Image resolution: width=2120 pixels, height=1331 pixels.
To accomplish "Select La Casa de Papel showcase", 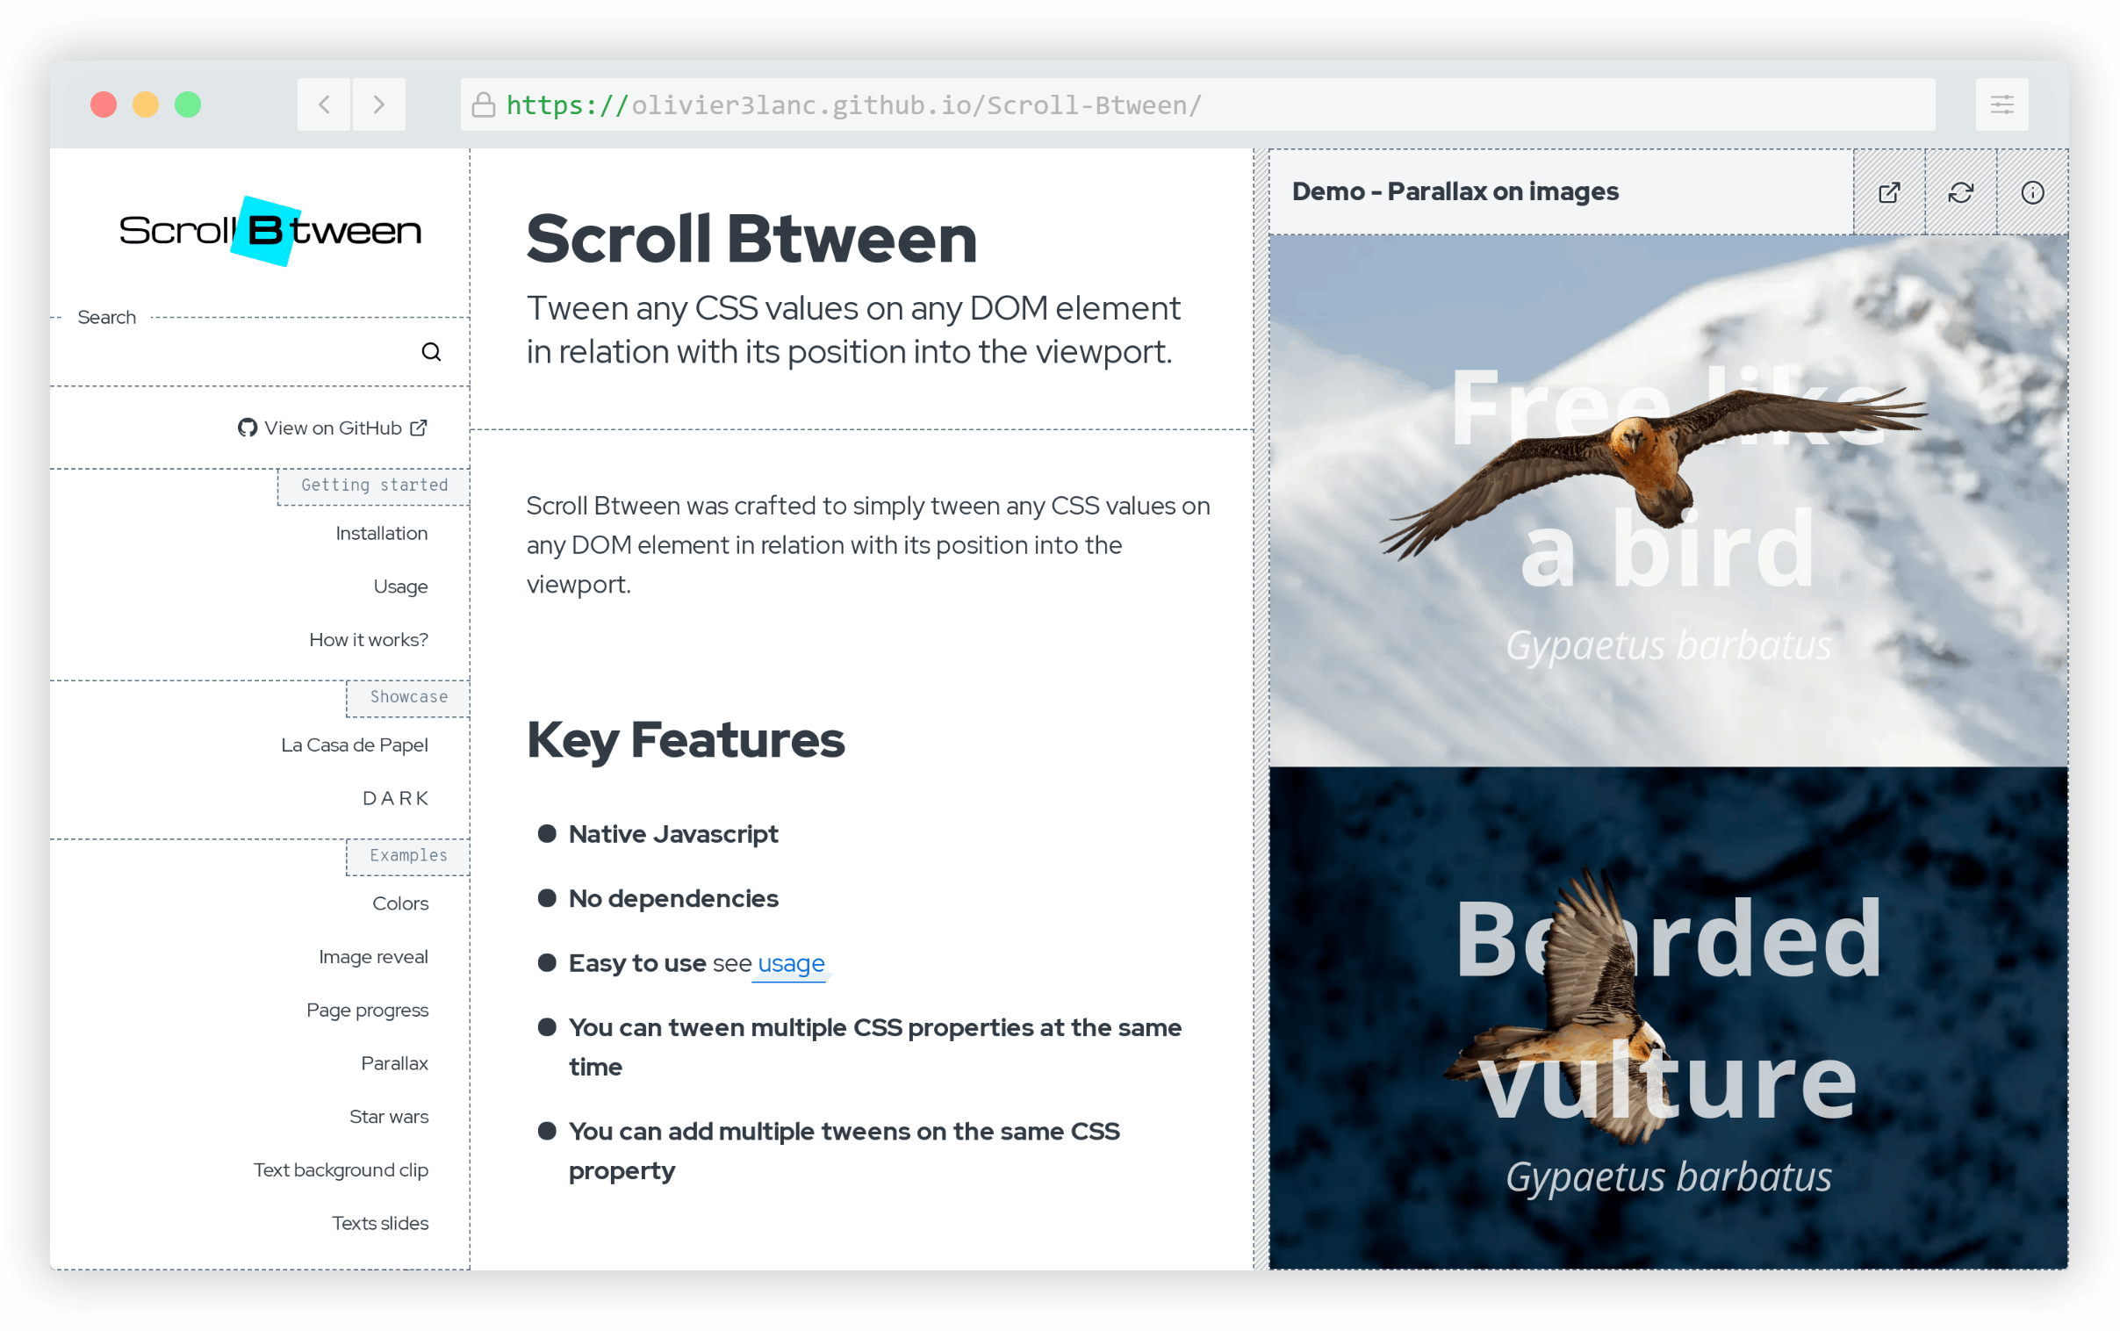I will tap(354, 745).
